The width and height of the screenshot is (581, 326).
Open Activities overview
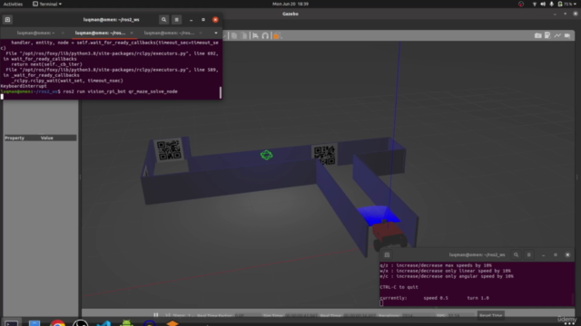(x=13, y=4)
